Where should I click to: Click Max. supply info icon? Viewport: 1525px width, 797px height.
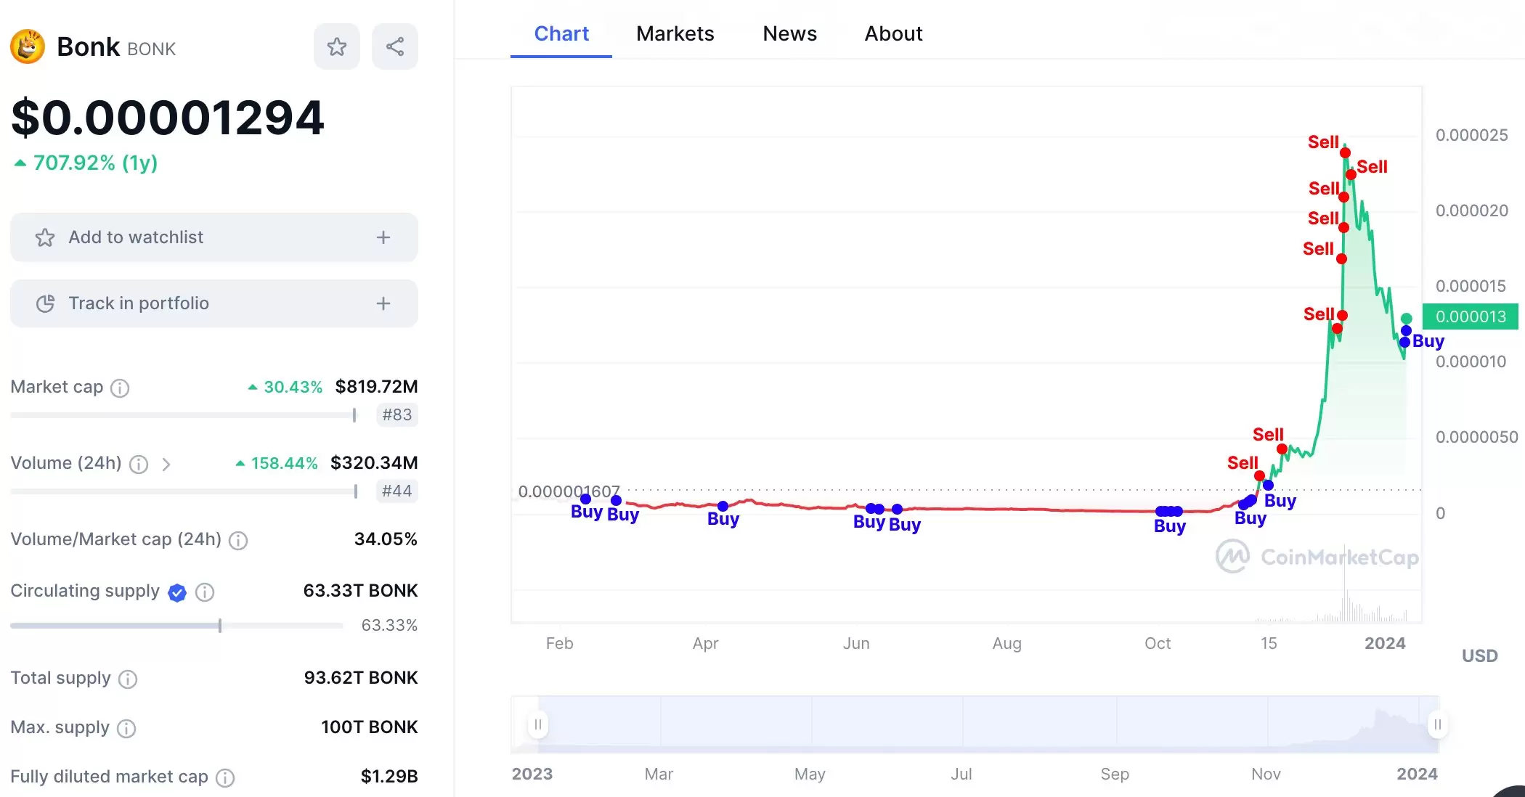pos(126,729)
